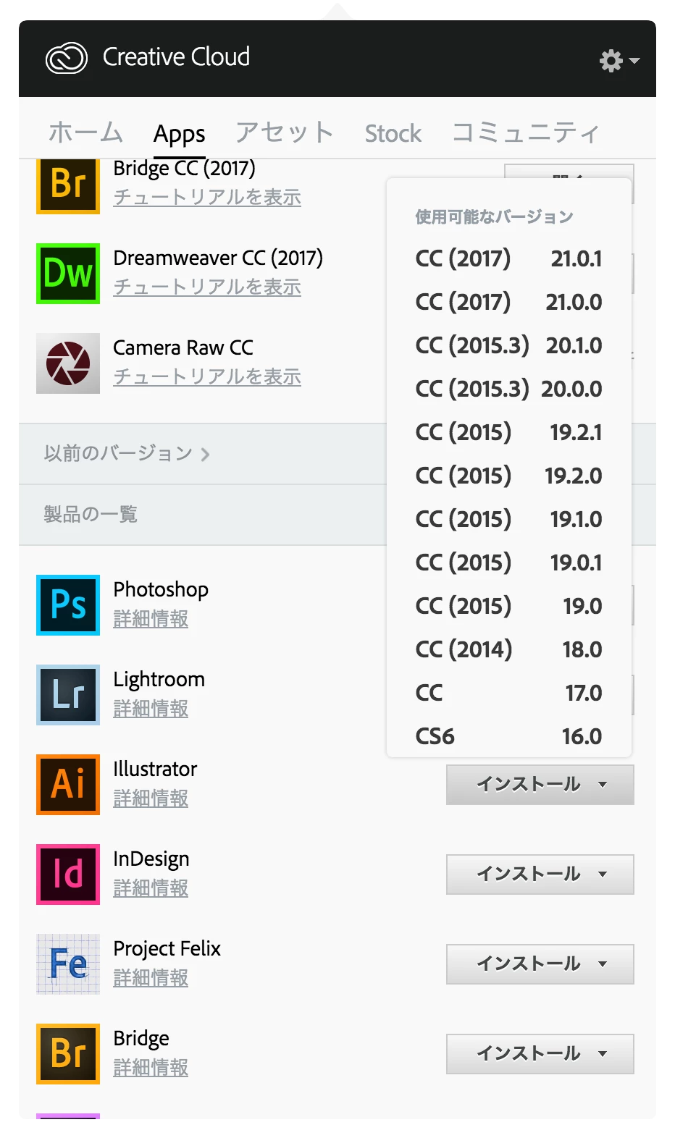Screen dimensions: 675x1138
Task: Open InDesign install dropdown arrow
Action: tap(603, 874)
